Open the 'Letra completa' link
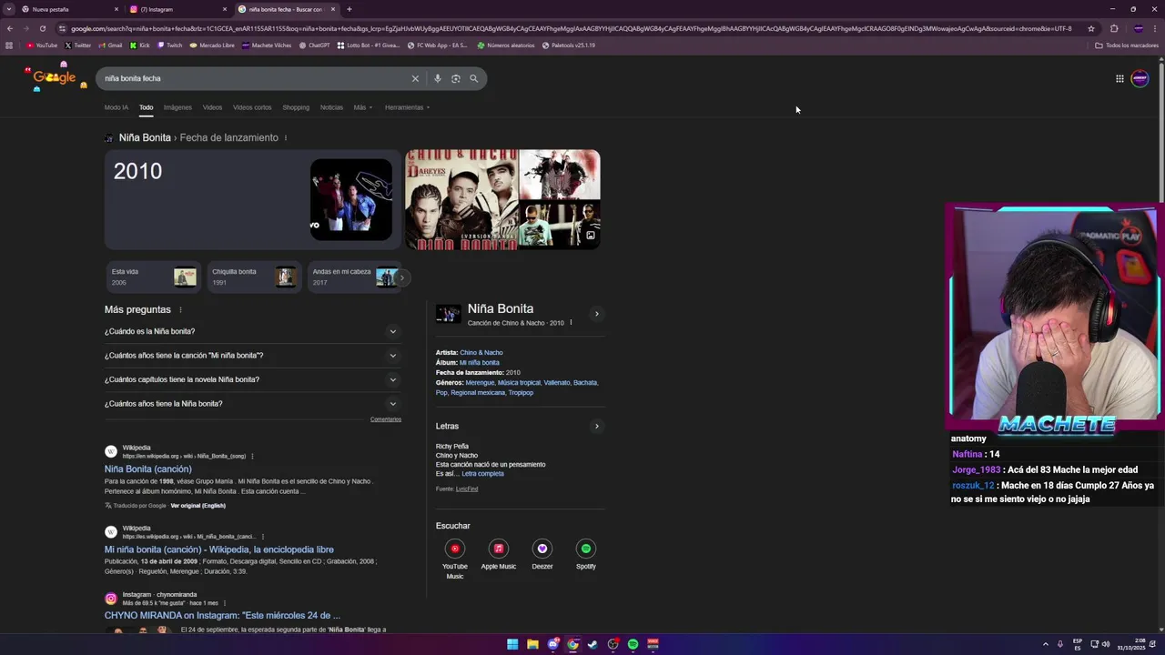1165x655 pixels. (x=482, y=474)
